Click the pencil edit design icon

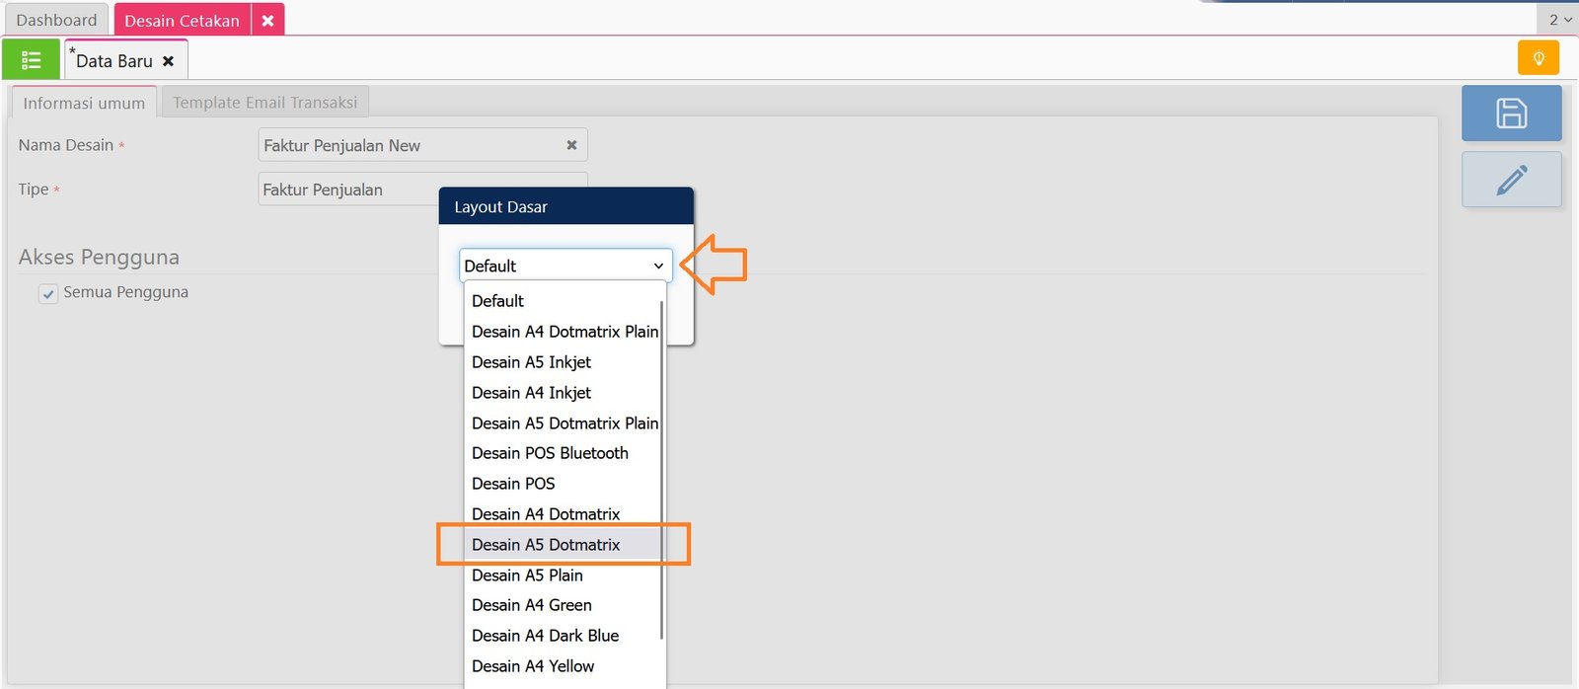(x=1511, y=180)
